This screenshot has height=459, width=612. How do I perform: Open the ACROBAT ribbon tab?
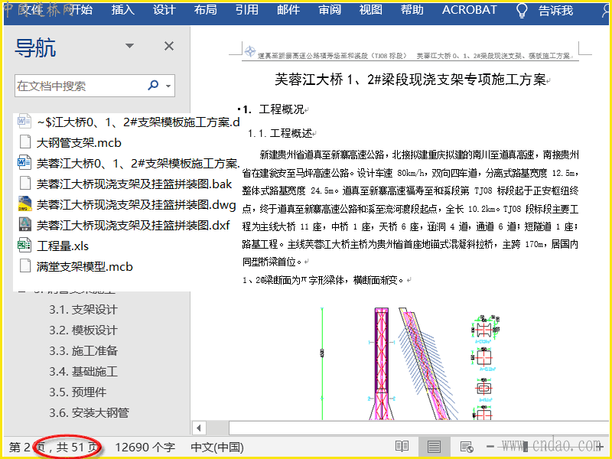coord(470,10)
